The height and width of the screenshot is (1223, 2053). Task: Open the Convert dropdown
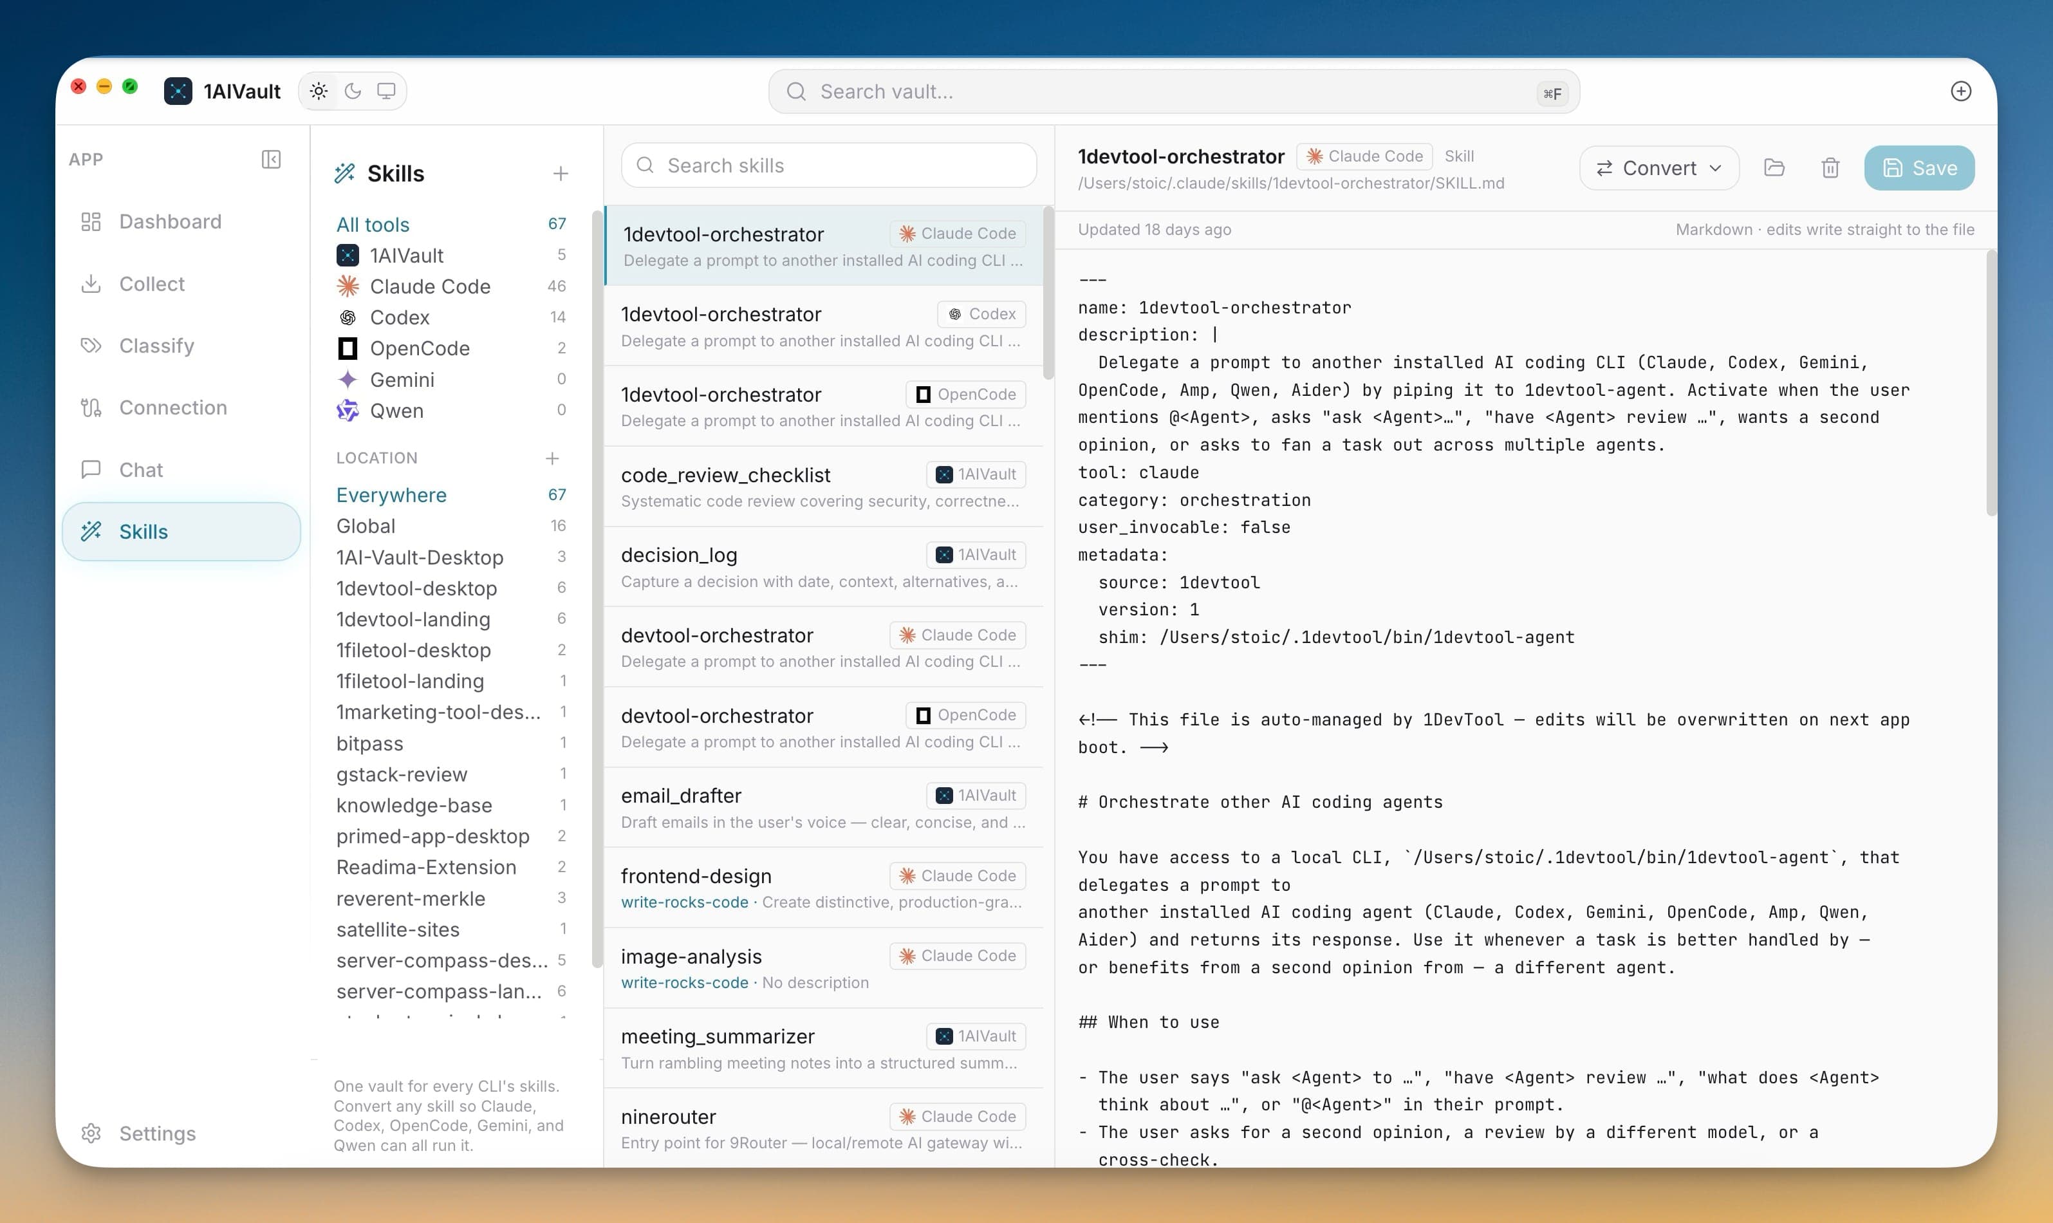click(1658, 168)
